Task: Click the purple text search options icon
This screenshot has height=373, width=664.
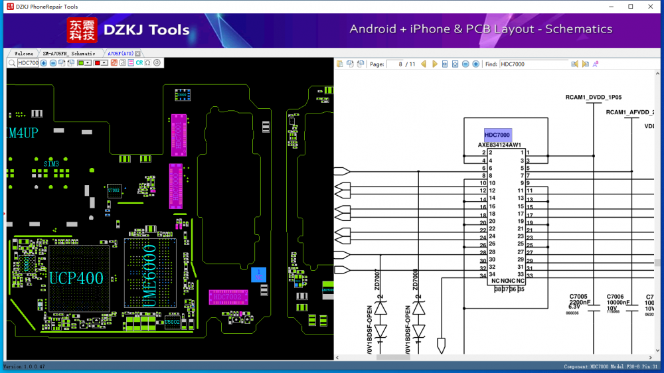Action: (596, 64)
